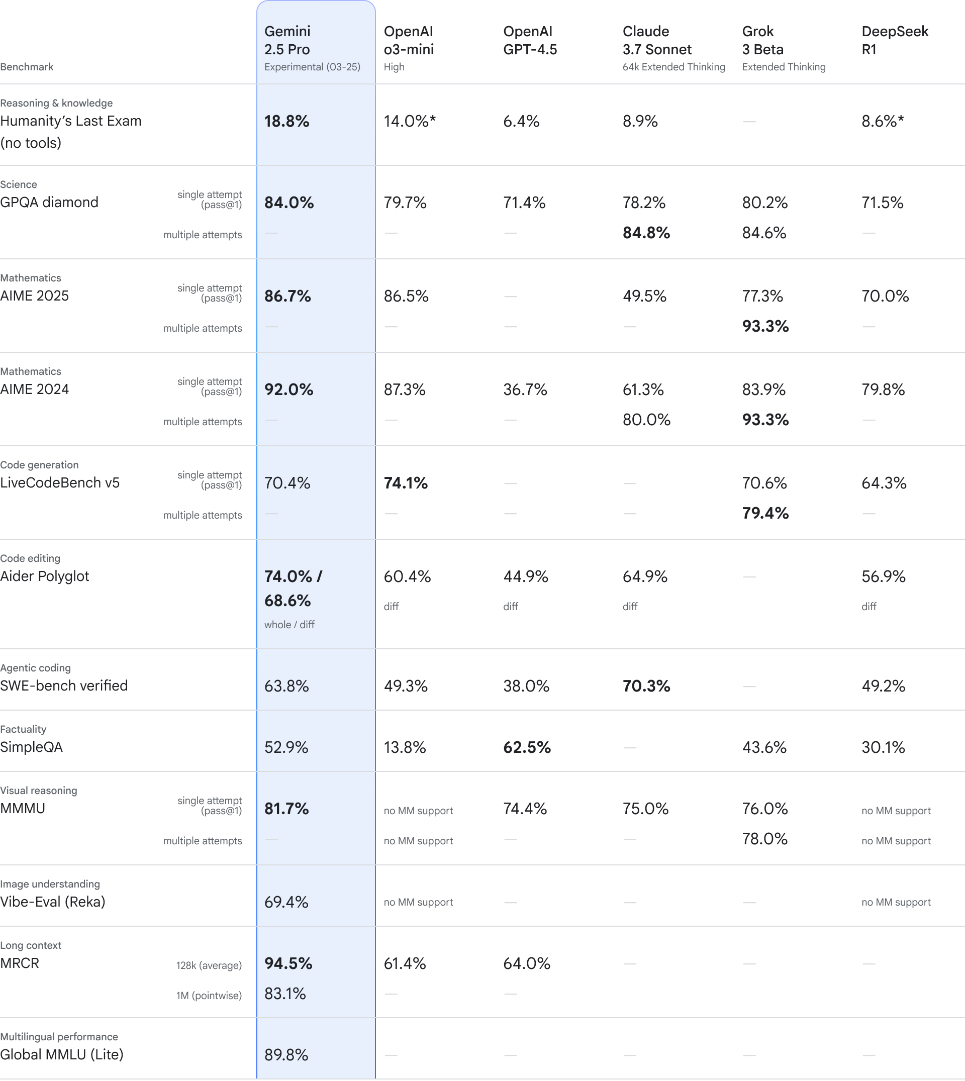Viewport: 965px width, 1081px height.
Task: Select Claude's 84.8% GPQA multiple attempts score
Action: click(646, 233)
